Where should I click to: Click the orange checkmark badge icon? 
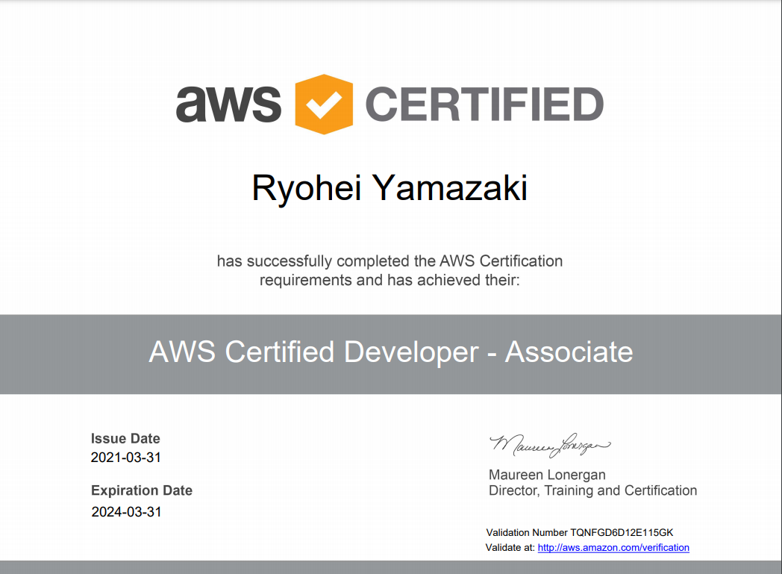coord(324,104)
